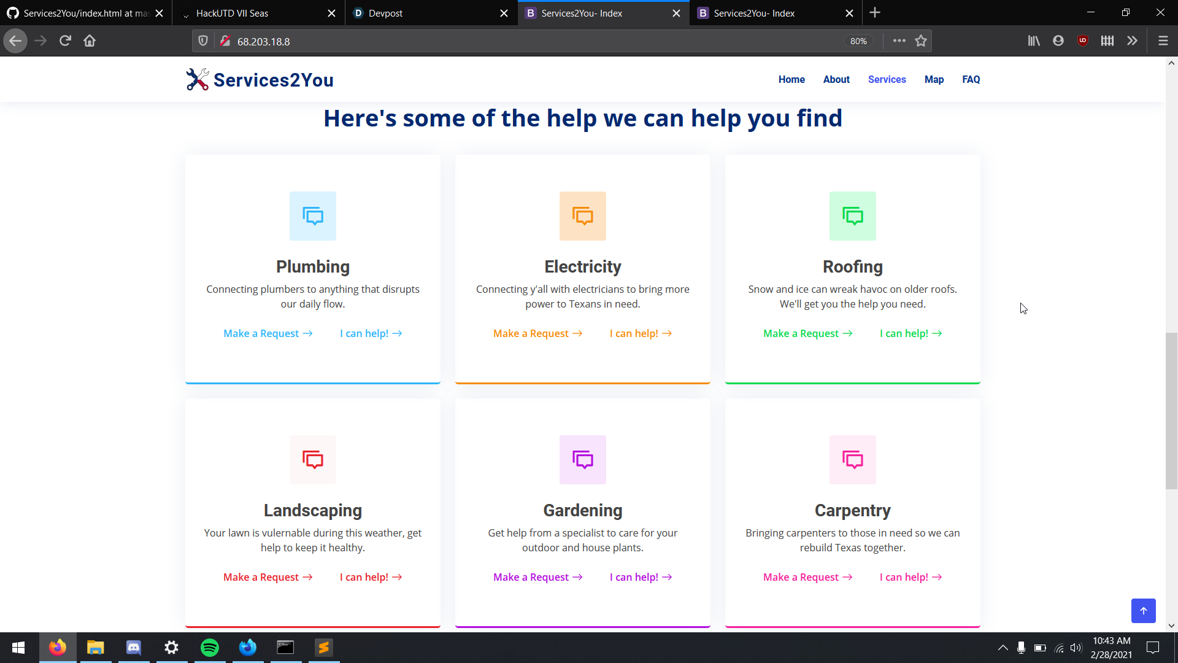Viewport: 1178px width, 663px height.
Task: Click the blue scroll-to-top arrow button
Action: tap(1143, 611)
